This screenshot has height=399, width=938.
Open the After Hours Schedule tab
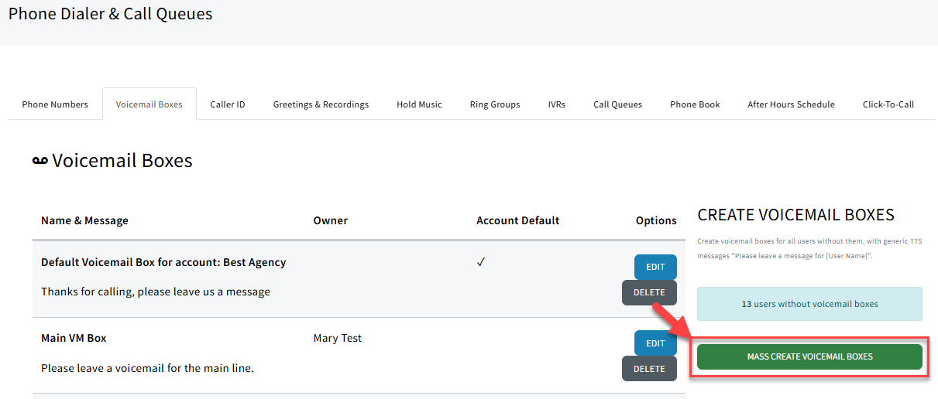coord(791,104)
